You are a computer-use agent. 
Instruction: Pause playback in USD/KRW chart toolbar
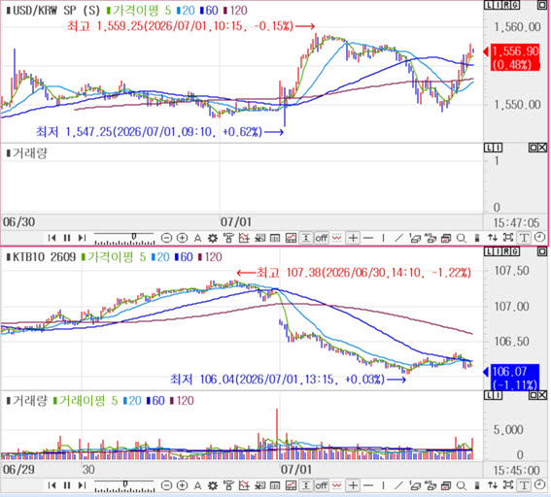[x=67, y=239]
